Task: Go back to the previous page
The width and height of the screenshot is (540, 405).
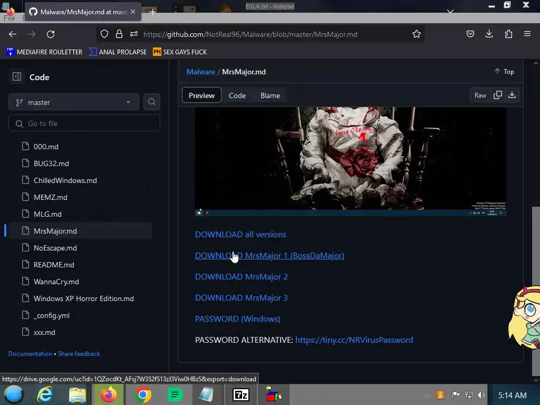Action: click(13, 34)
